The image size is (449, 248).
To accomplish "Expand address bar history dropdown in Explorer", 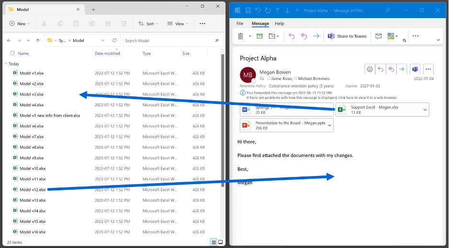I will (103, 41).
